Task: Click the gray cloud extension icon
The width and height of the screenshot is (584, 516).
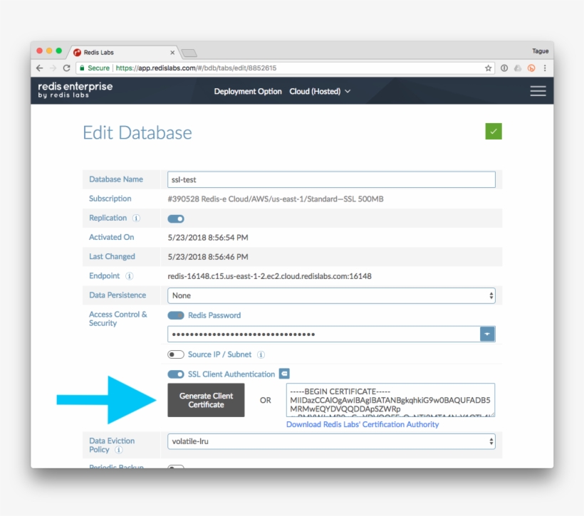Action: tap(518, 68)
